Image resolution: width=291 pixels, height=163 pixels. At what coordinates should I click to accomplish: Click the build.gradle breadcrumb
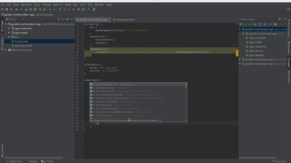pos(45,14)
